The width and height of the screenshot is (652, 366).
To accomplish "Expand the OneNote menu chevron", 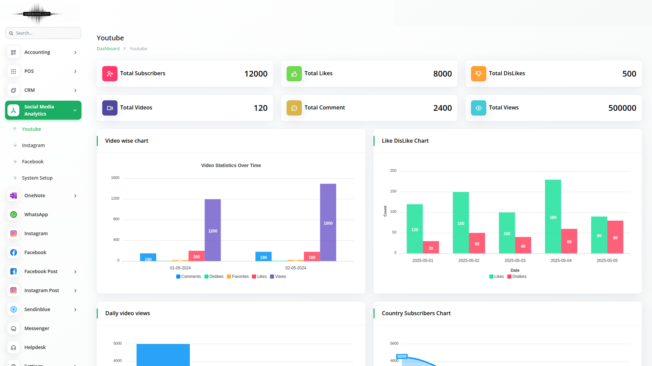I will point(75,196).
